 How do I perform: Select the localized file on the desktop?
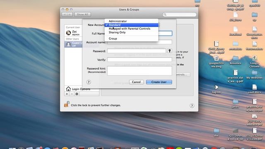(235, 29)
